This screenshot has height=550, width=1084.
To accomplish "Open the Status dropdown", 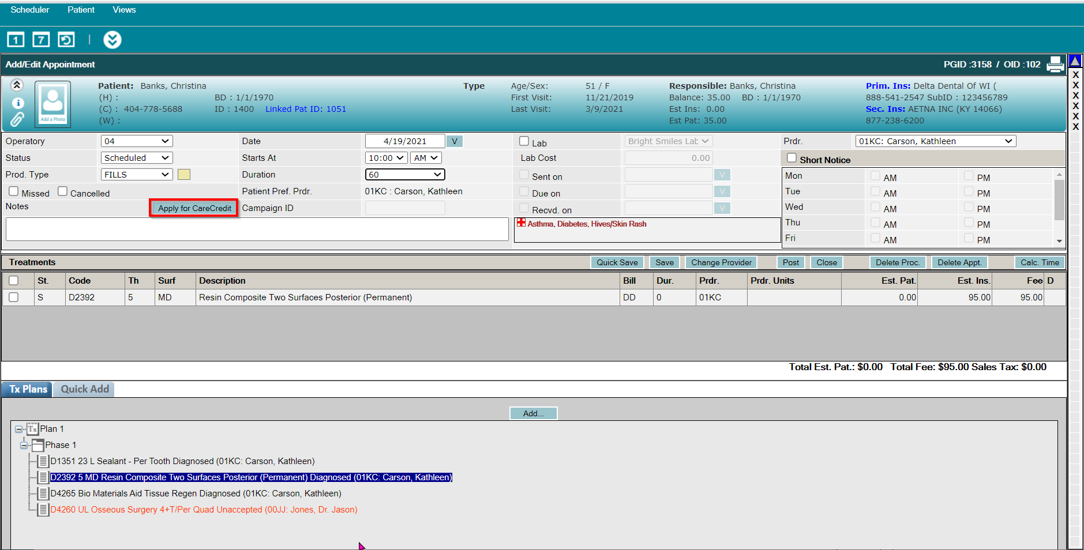I will point(137,158).
